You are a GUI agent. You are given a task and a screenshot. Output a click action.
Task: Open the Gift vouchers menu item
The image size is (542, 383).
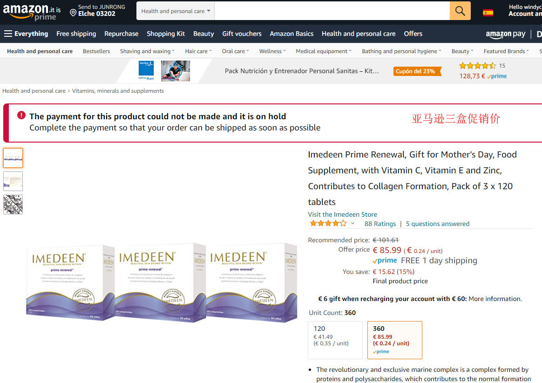(x=242, y=34)
